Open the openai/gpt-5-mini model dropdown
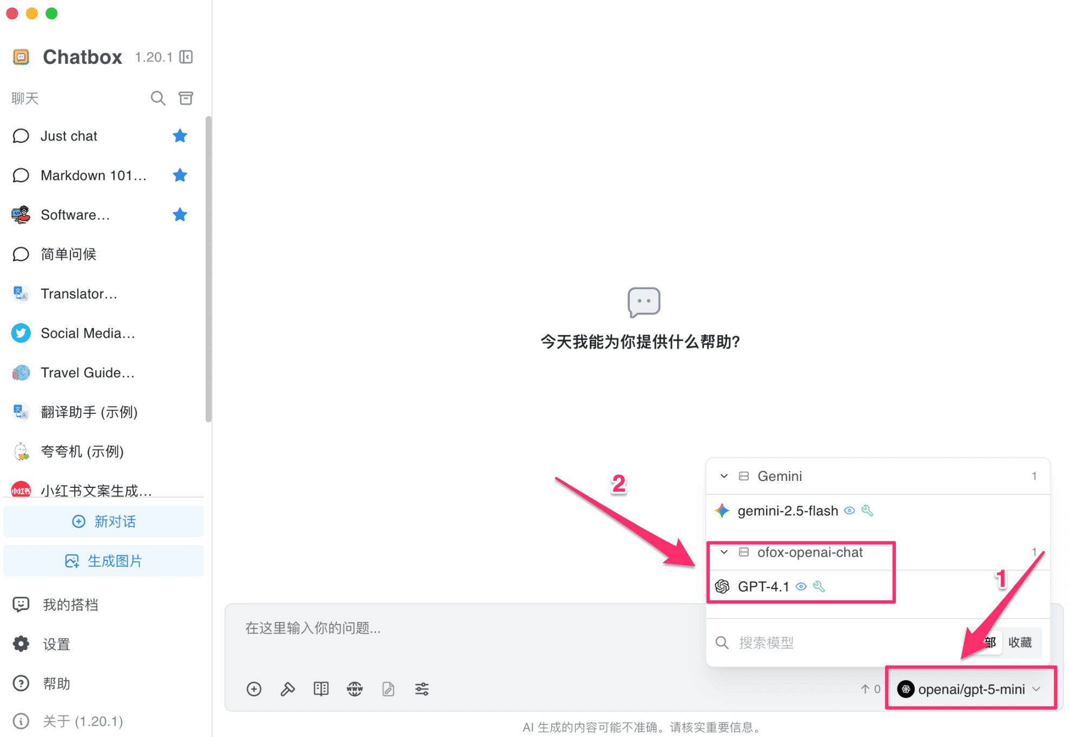The height and width of the screenshot is (737, 1069). (x=970, y=689)
